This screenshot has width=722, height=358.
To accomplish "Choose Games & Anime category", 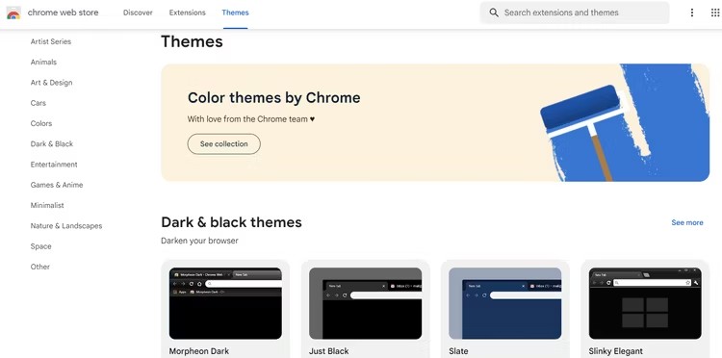I will pyautogui.click(x=57, y=185).
